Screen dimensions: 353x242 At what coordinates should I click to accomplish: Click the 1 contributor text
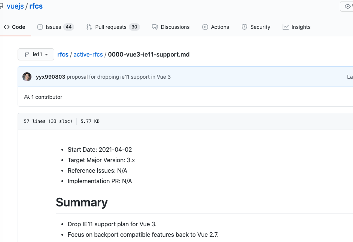pos(46,97)
